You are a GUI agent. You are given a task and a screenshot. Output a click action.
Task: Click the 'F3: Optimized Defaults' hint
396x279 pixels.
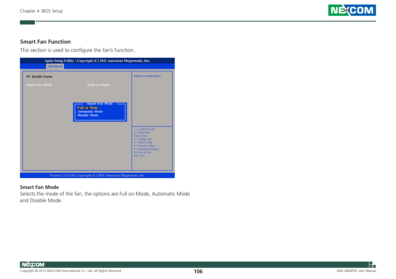pos(147,149)
